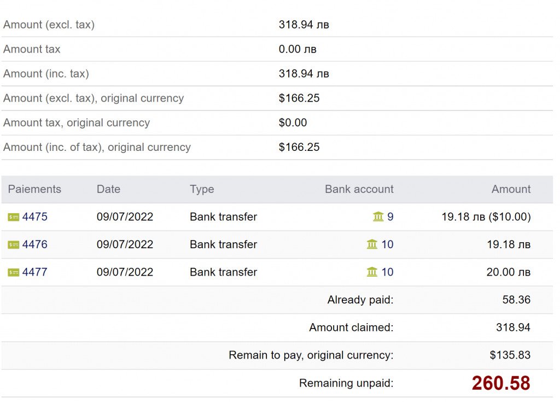560x404 pixels.
Task: Select the $135.83 remain to pay value
Action: (510, 355)
